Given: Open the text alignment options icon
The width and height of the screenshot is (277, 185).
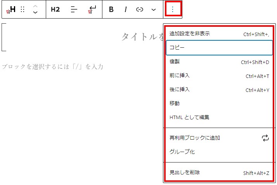Looking at the screenshot, I should [74, 10].
